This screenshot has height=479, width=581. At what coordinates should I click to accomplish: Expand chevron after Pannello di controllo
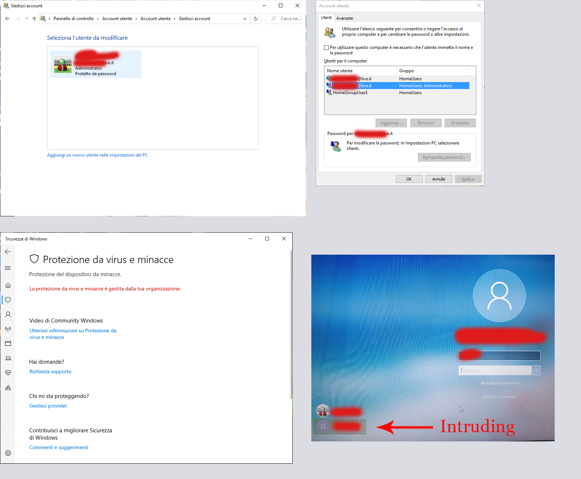(98, 19)
